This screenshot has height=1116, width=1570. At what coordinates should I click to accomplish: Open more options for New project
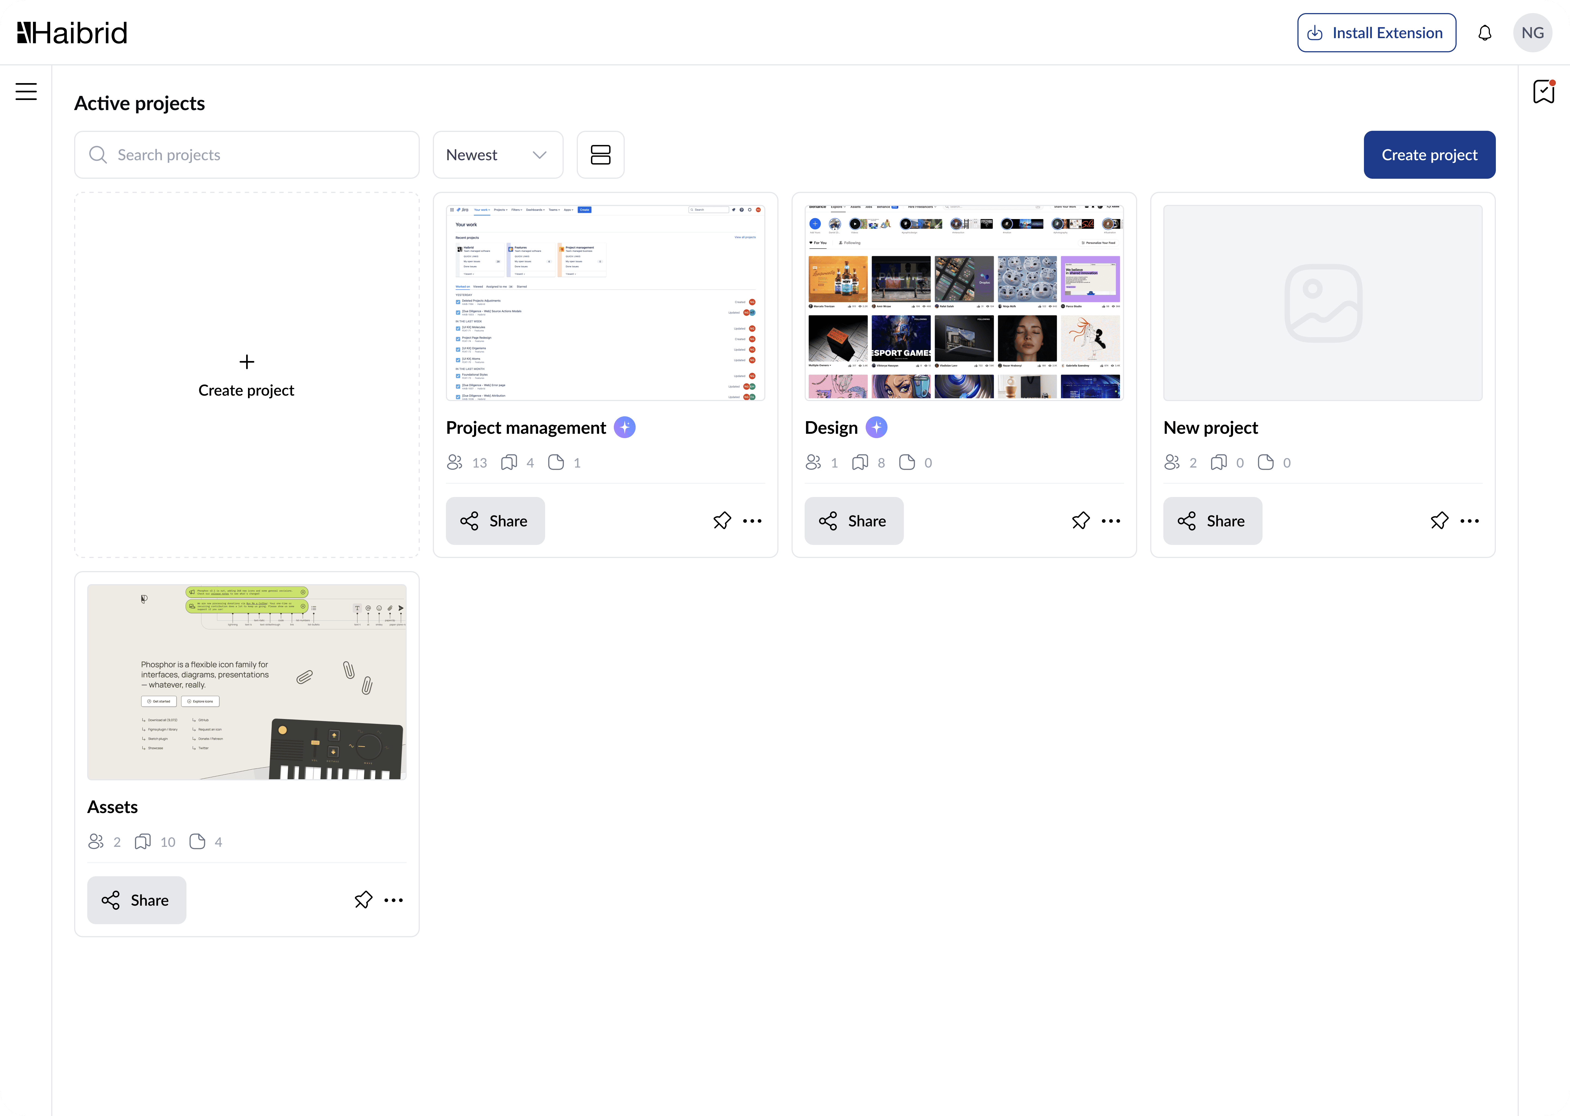1470,521
